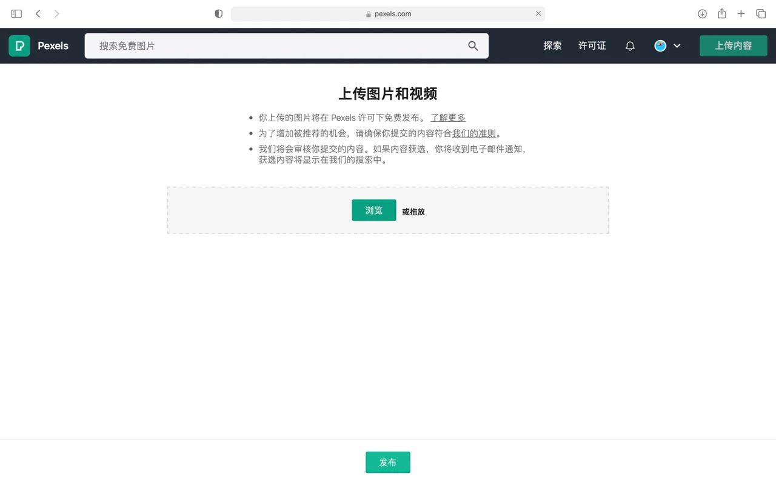This screenshot has width=776, height=485.
Task: Click the browser download icon
Action: [x=702, y=13]
